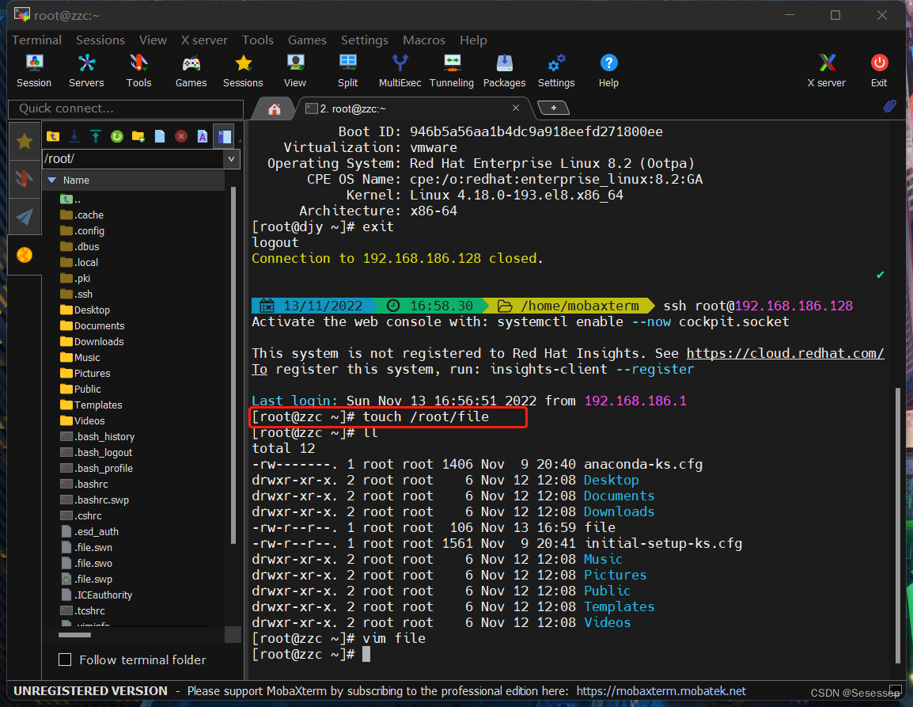Open the Games menu
913x707 pixels.
(x=307, y=40)
